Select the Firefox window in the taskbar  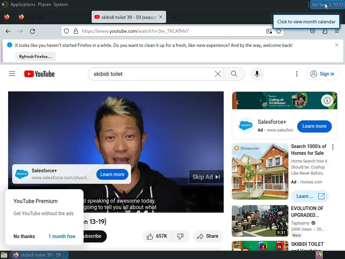[40, 255]
